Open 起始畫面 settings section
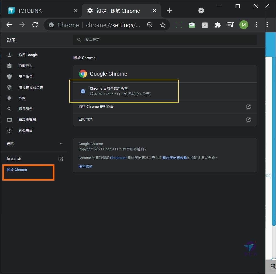The image size is (276, 274). [x=26, y=130]
